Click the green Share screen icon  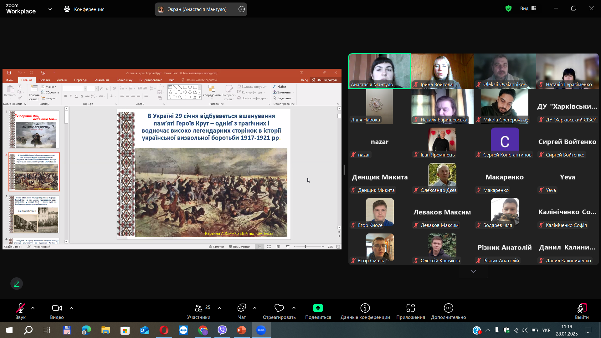tap(318, 308)
